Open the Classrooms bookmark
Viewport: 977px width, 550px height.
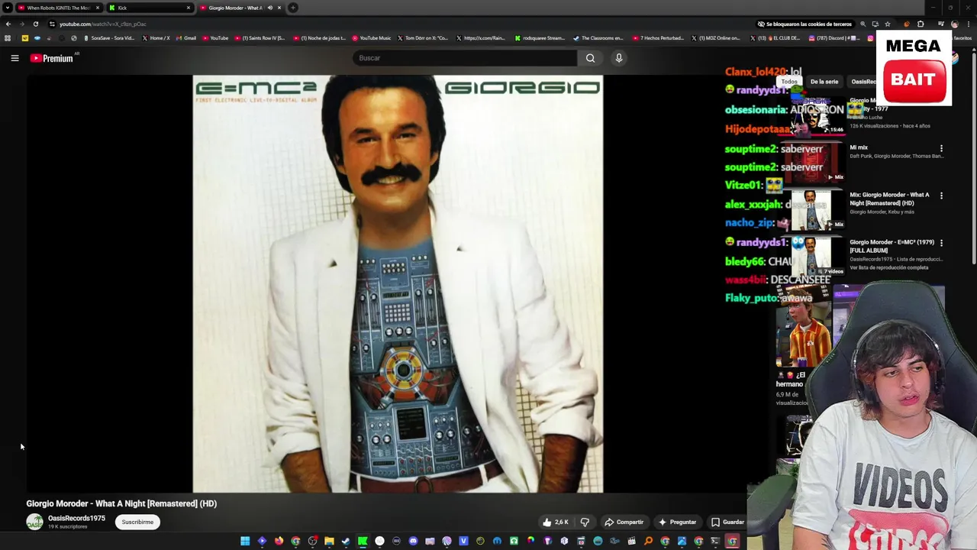coord(598,37)
